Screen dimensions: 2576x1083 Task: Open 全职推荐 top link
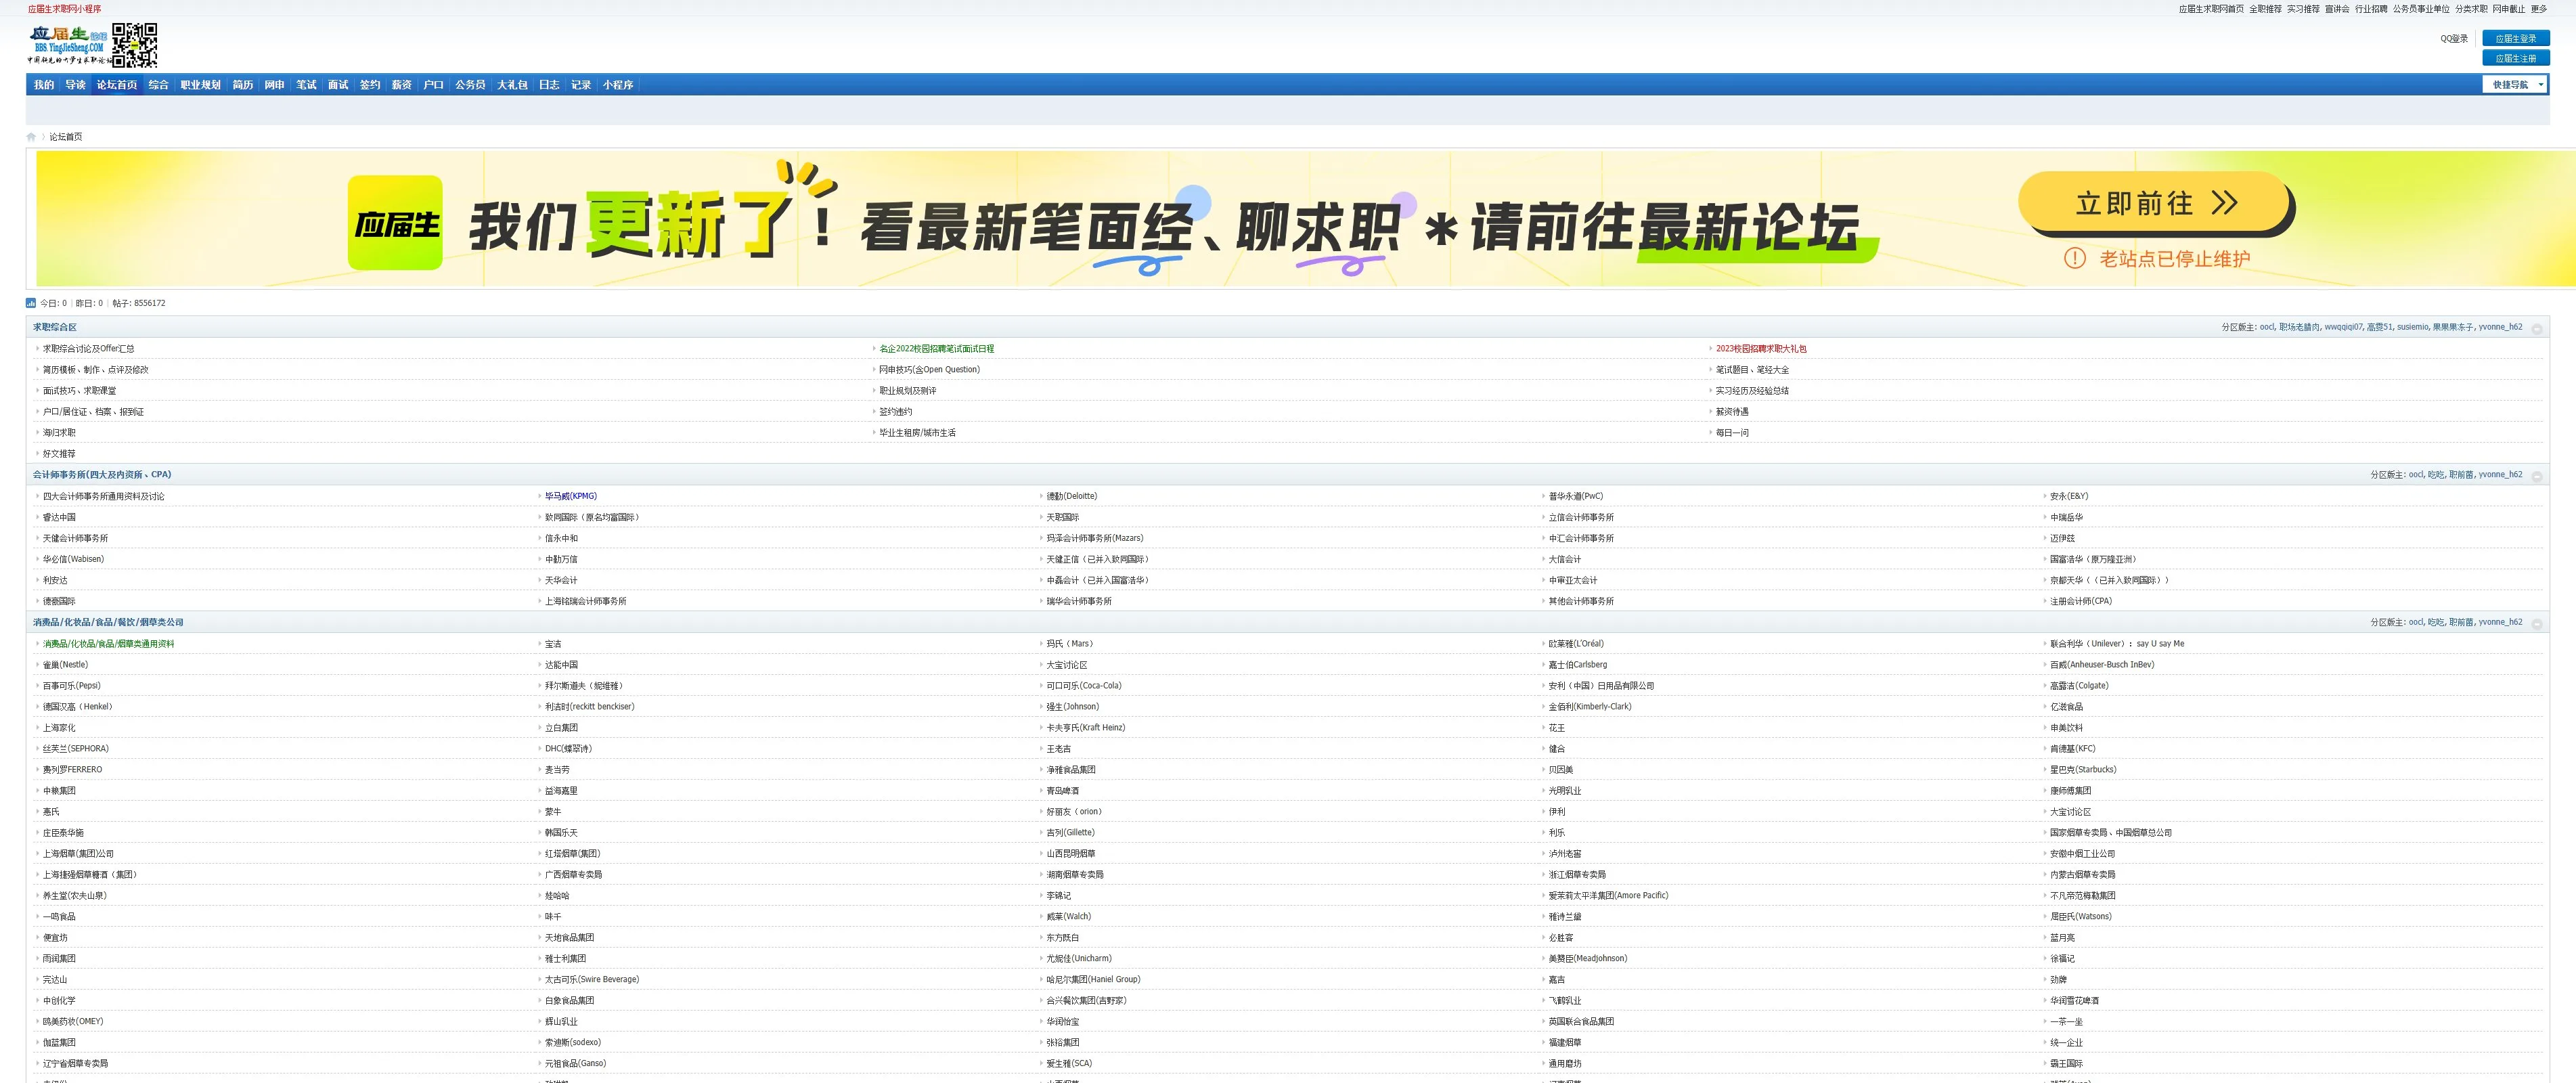[x=2265, y=9]
